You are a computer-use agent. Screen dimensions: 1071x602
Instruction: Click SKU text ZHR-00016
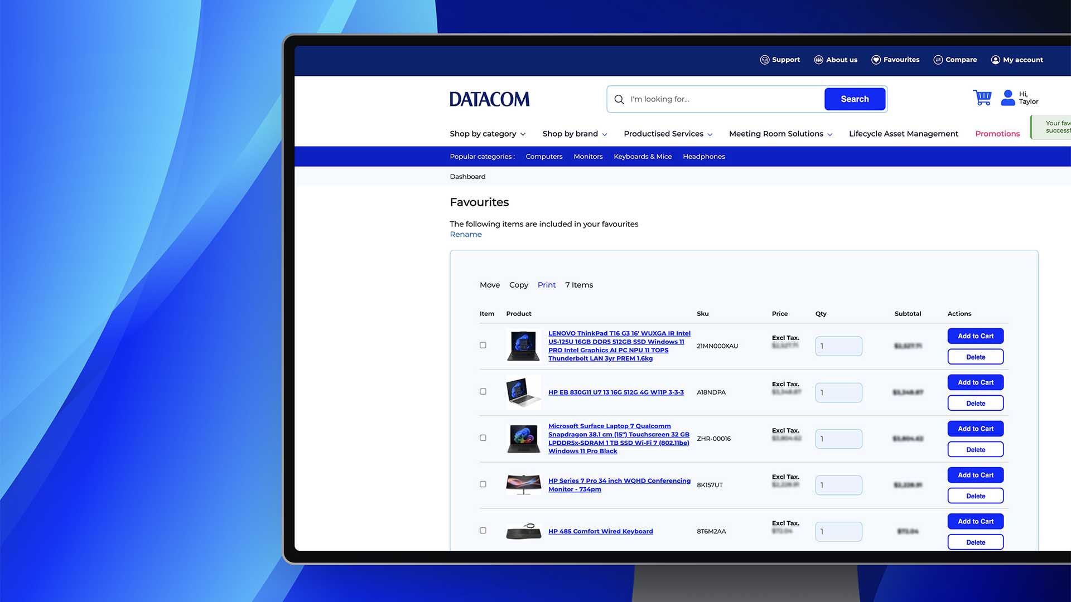coord(713,439)
